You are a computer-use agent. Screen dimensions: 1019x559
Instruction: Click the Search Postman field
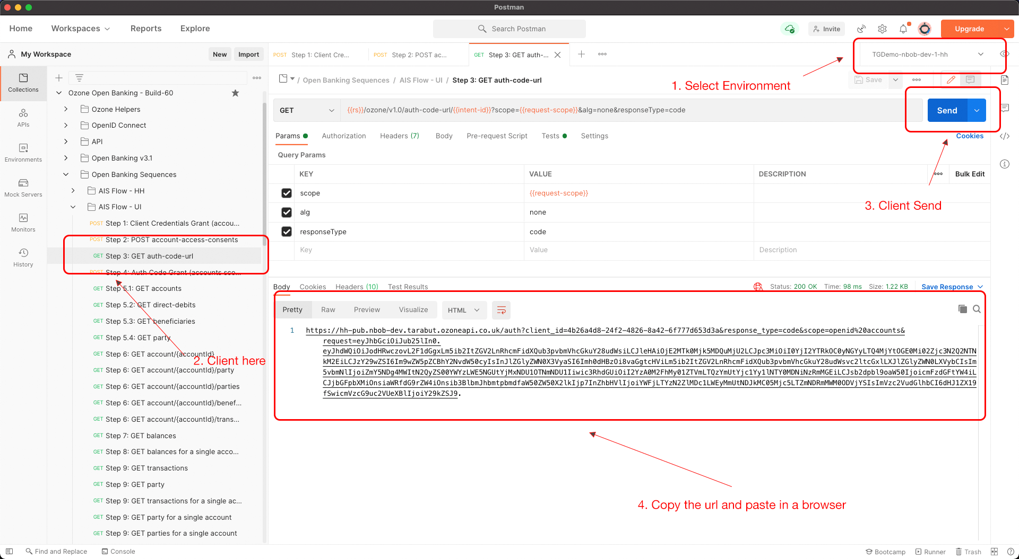[509, 29]
